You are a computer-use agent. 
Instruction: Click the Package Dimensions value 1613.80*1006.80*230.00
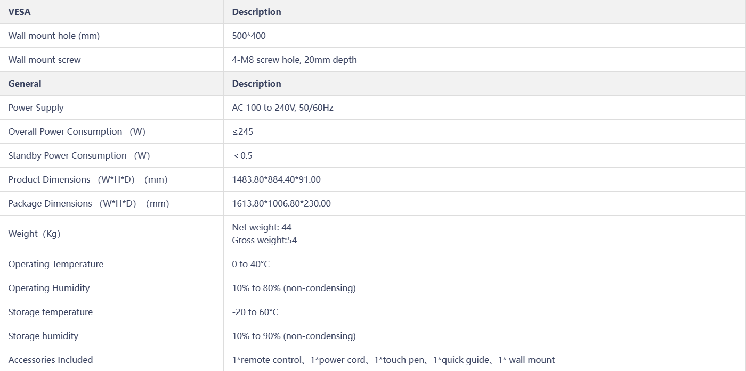(x=281, y=203)
